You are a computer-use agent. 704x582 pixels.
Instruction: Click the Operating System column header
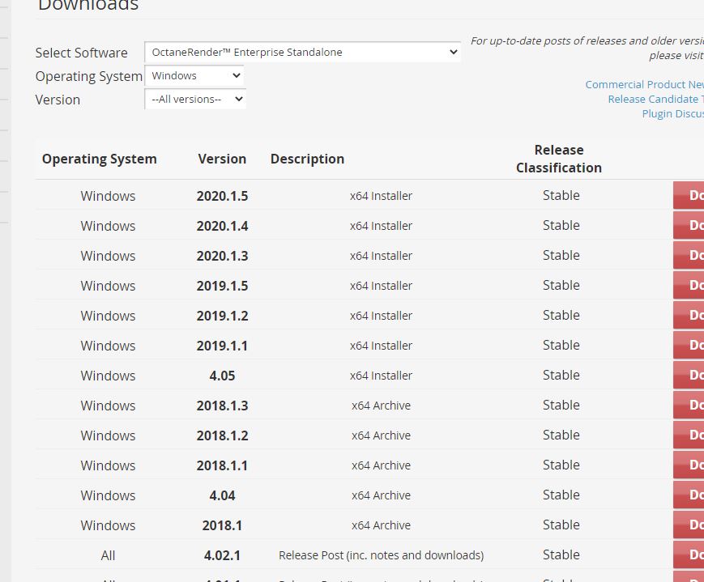[x=99, y=159]
